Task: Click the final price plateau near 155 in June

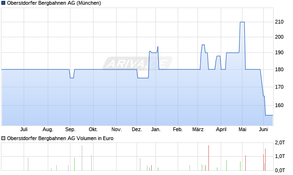Action: 269,115
